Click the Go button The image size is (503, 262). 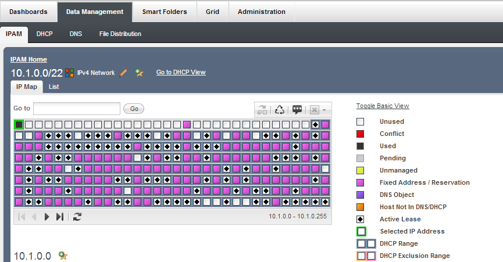coord(134,109)
